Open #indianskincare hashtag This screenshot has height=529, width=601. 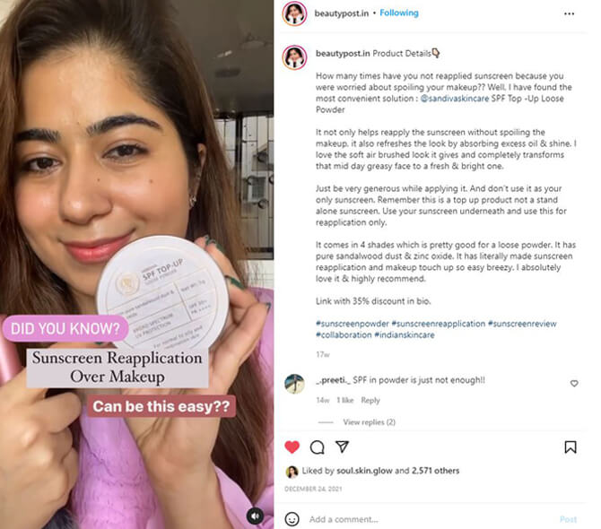pyautogui.click(x=405, y=334)
